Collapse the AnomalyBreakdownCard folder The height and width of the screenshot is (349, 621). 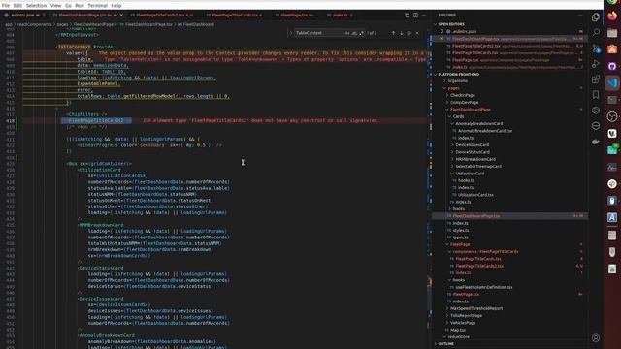[478, 124]
